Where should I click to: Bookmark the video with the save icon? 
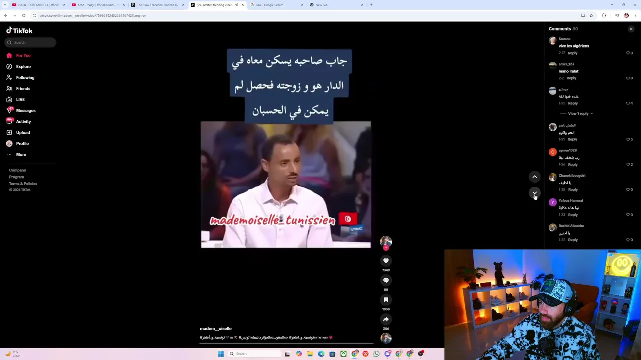pyautogui.click(x=386, y=300)
